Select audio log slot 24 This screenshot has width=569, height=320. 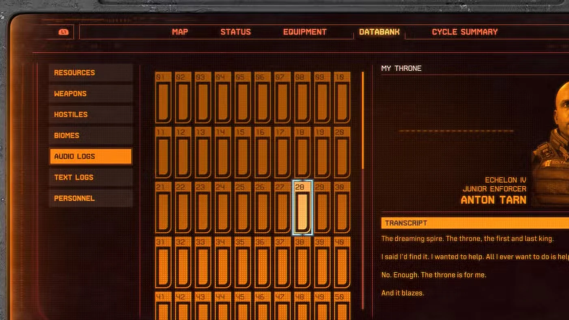coord(222,208)
